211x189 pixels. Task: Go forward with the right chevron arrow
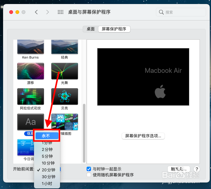(x=47, y=12)
